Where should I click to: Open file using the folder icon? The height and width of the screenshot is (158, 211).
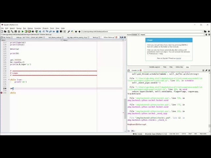pyautogui.click(x=5, y=32)
